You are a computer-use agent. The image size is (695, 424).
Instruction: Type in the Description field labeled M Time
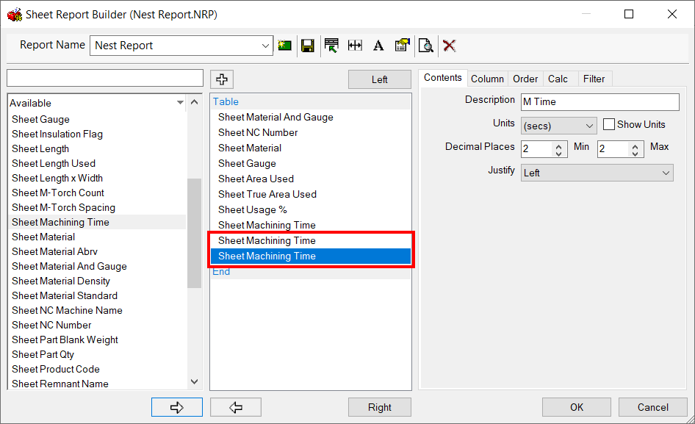tap(599, 101)
